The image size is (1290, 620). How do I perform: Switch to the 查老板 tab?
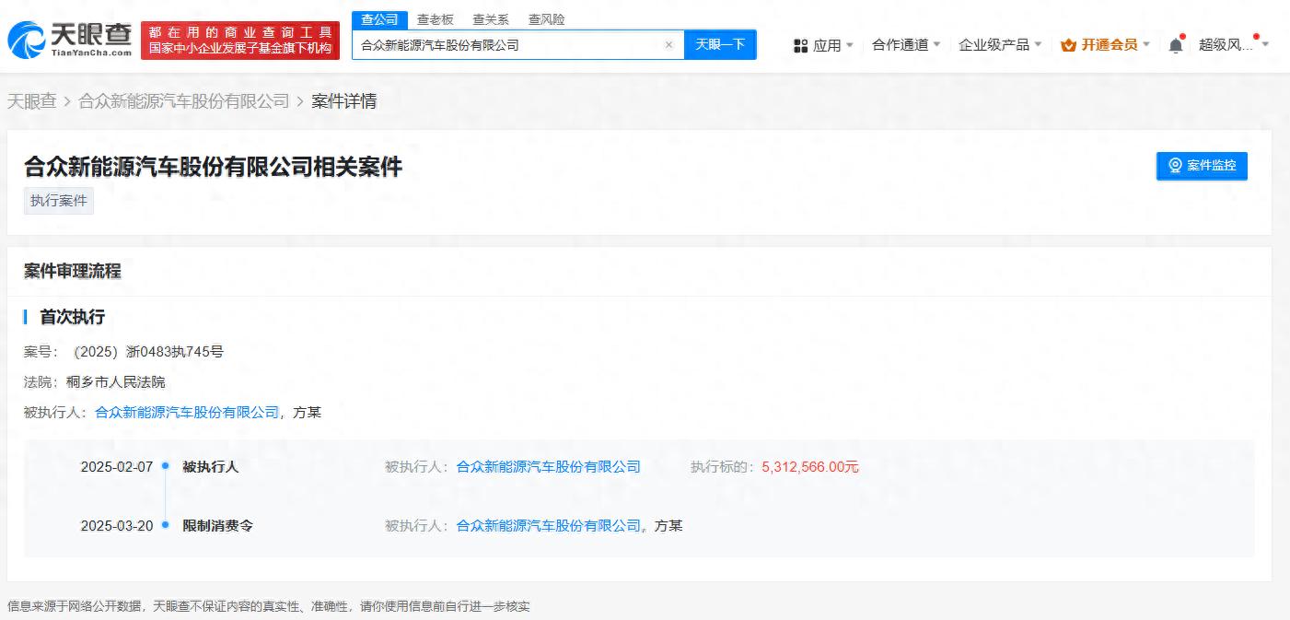[x=436, y=19]
